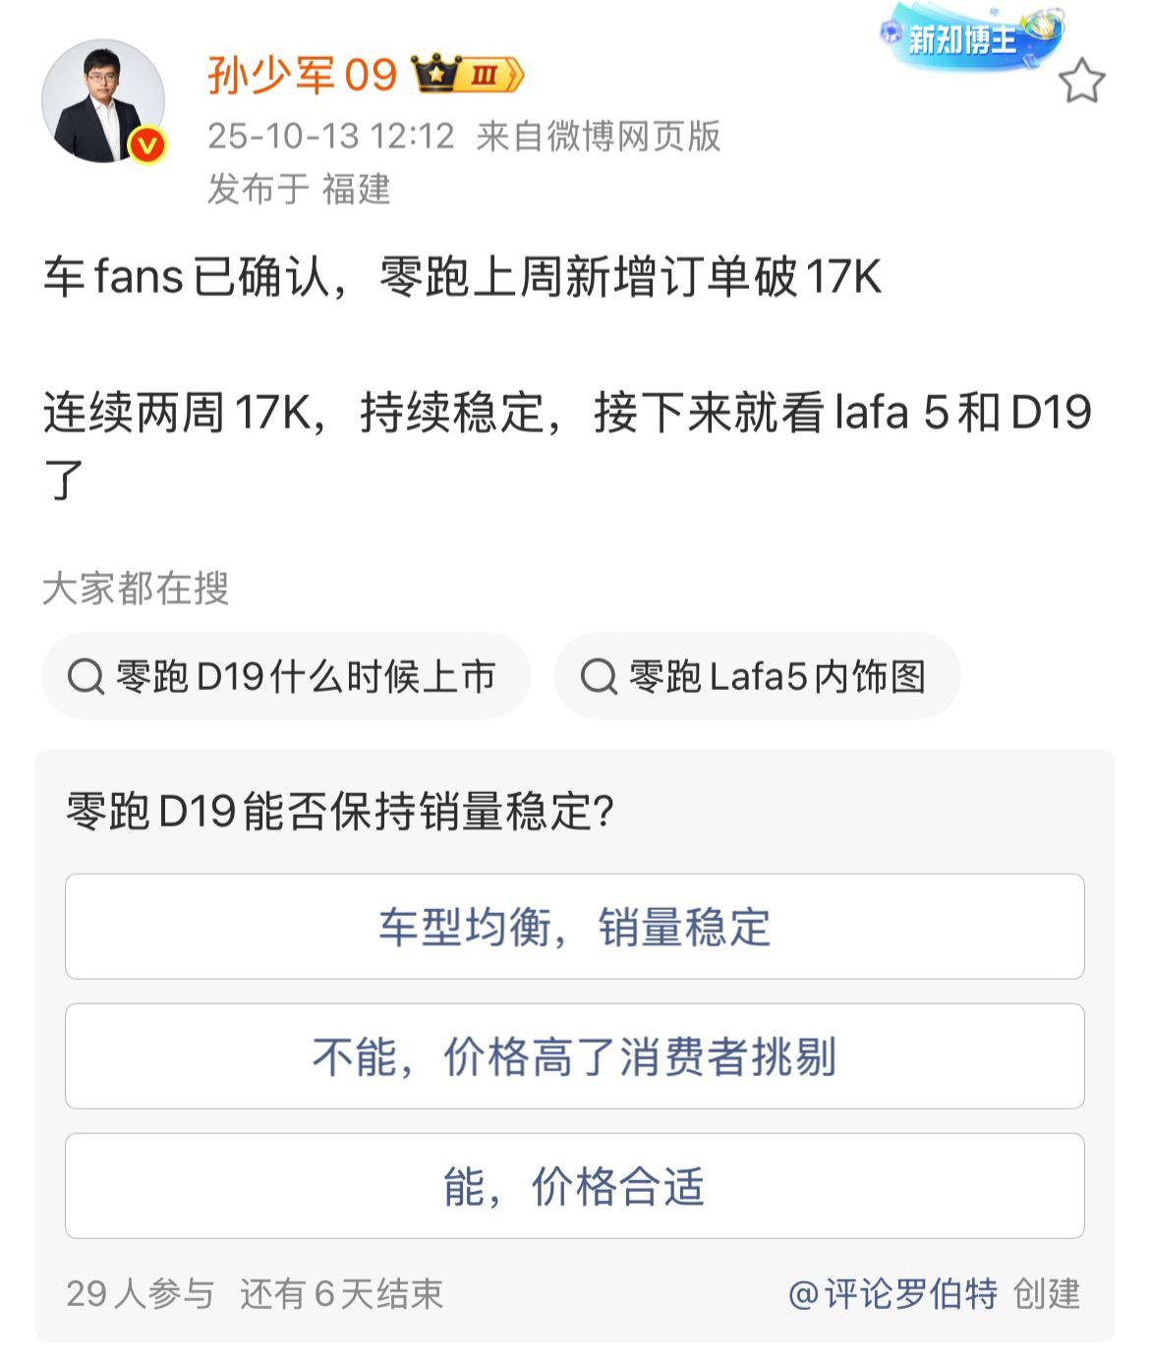
Task: Open the @评论罗伯特 mention link
Action: (x=892, y=1293)
